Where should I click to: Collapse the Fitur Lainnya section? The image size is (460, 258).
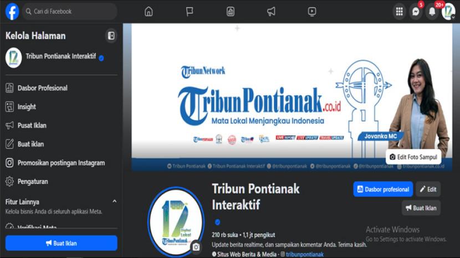tap(115, 202)
